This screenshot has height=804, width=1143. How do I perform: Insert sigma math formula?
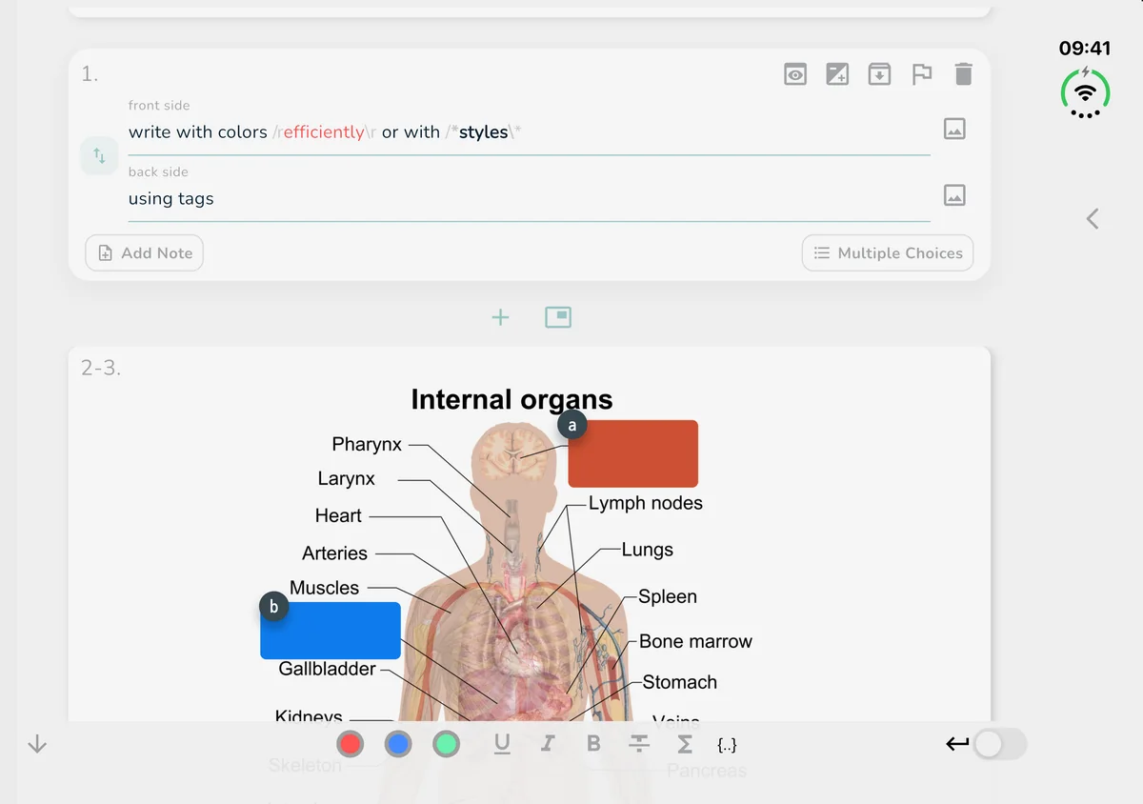tap(685, 744)
